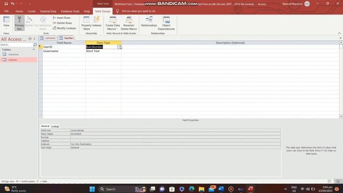
Task: Select the AdminSec table in the navigation pane
Action: (19, 55)
